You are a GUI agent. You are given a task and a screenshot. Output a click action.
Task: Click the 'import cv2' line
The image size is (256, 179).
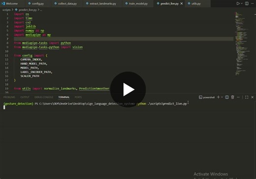22,22
